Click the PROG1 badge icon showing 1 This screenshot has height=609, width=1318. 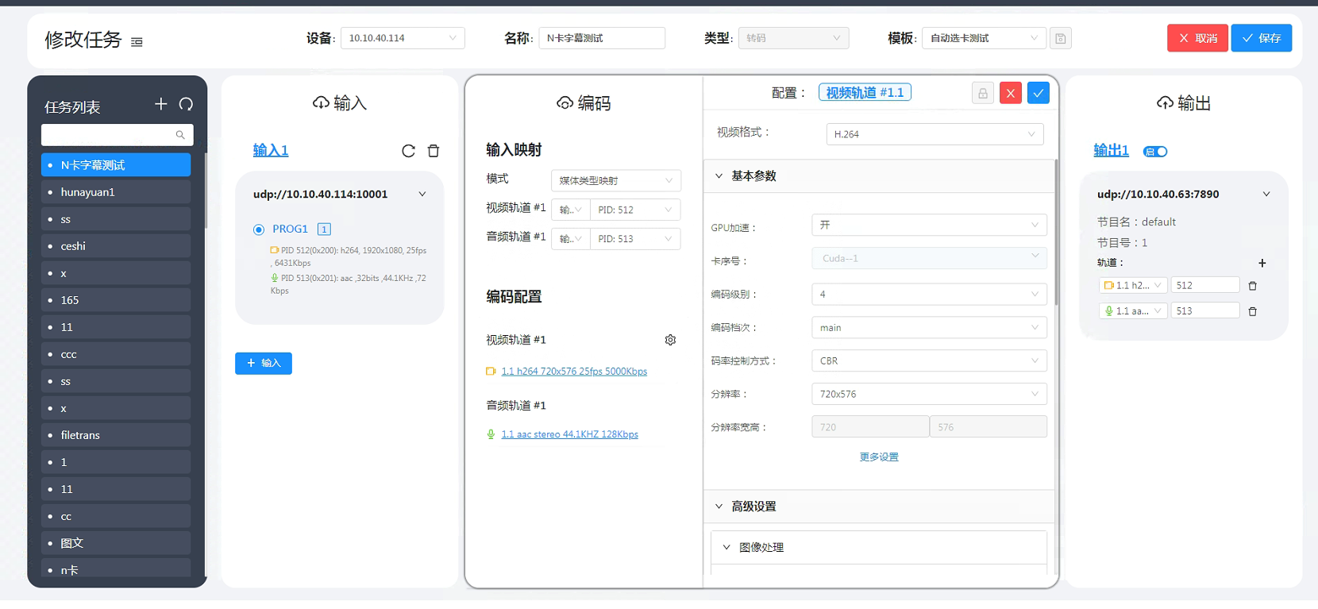tap(324, 229)
